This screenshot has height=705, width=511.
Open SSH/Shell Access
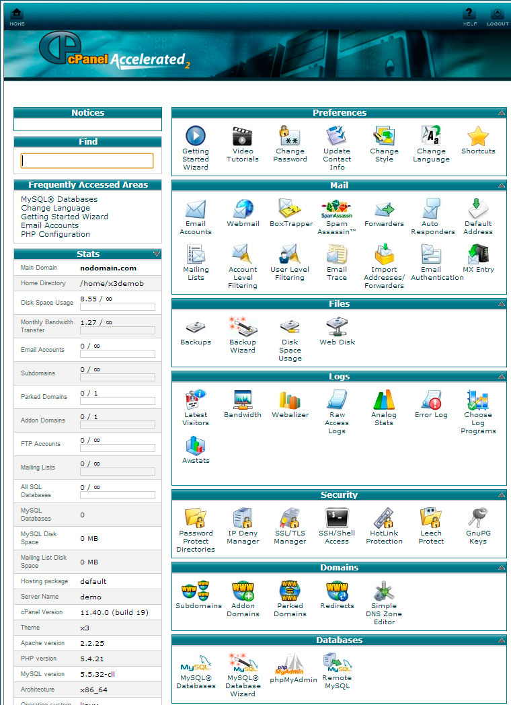[337, 518]
